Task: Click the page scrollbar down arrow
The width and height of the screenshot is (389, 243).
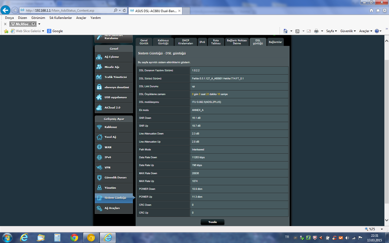Action: tap(387, 220)
